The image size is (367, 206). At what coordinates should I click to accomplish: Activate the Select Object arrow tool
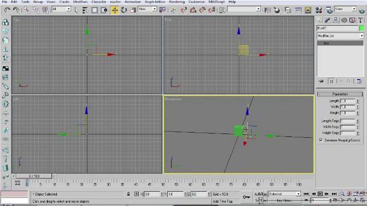click(x=76, y=10)
